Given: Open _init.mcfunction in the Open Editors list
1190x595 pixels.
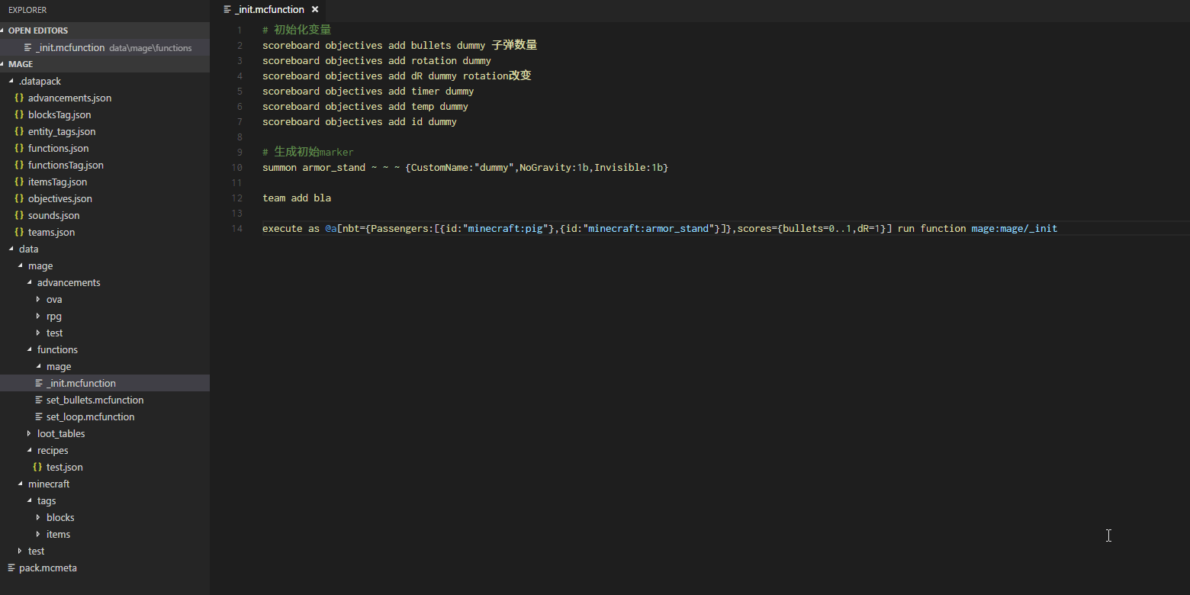Looking at the screenshot, I should 69,48.
